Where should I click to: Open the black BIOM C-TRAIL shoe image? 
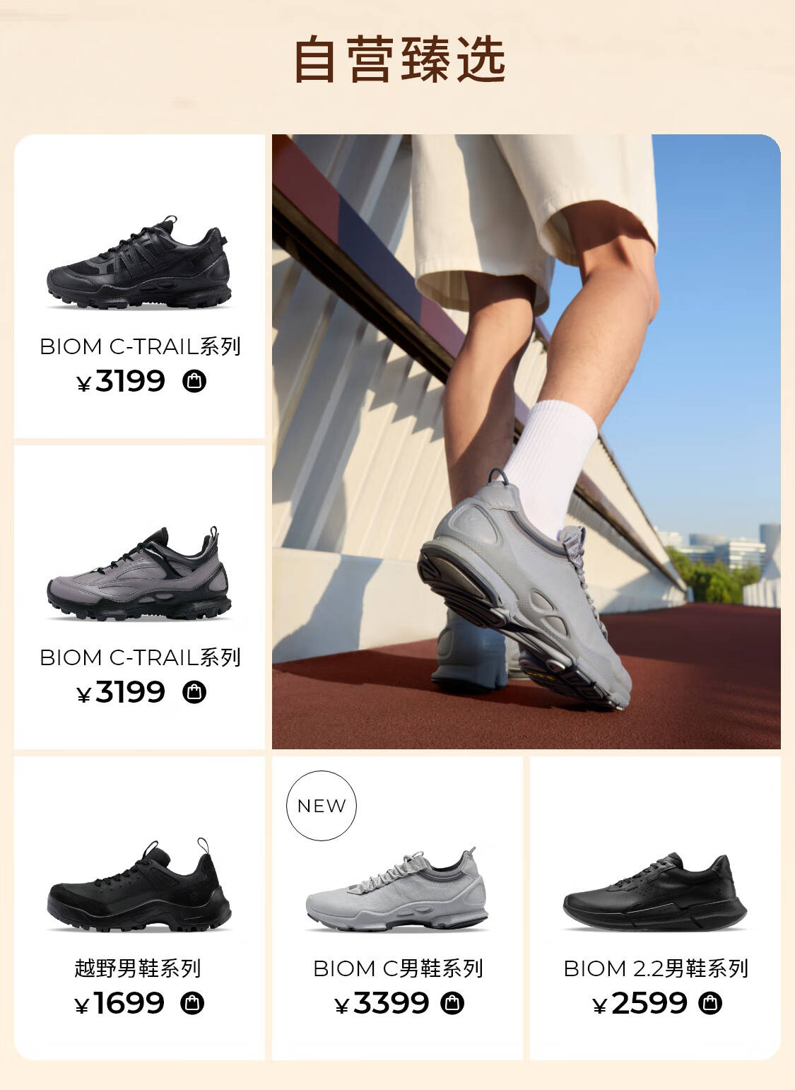139,263
